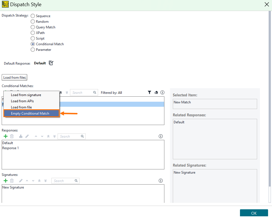Move the signature to bottom with double chevron
Image resolution: width=272 pixels, height=218 pixels.
45,181
